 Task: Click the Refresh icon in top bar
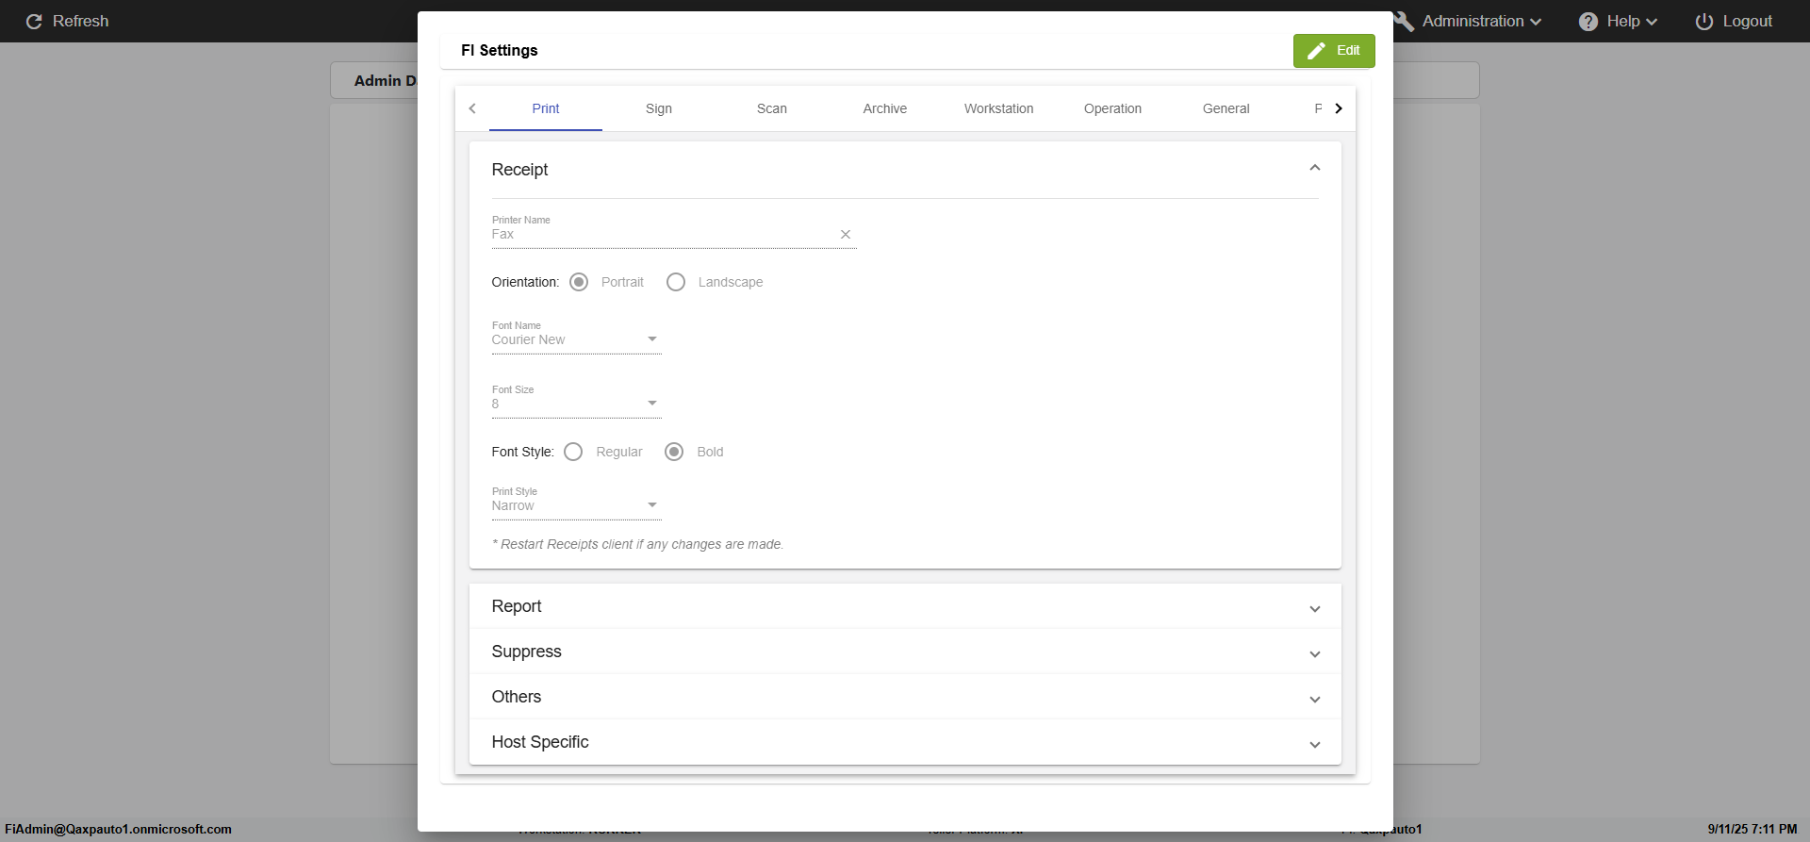coord(34,21)
